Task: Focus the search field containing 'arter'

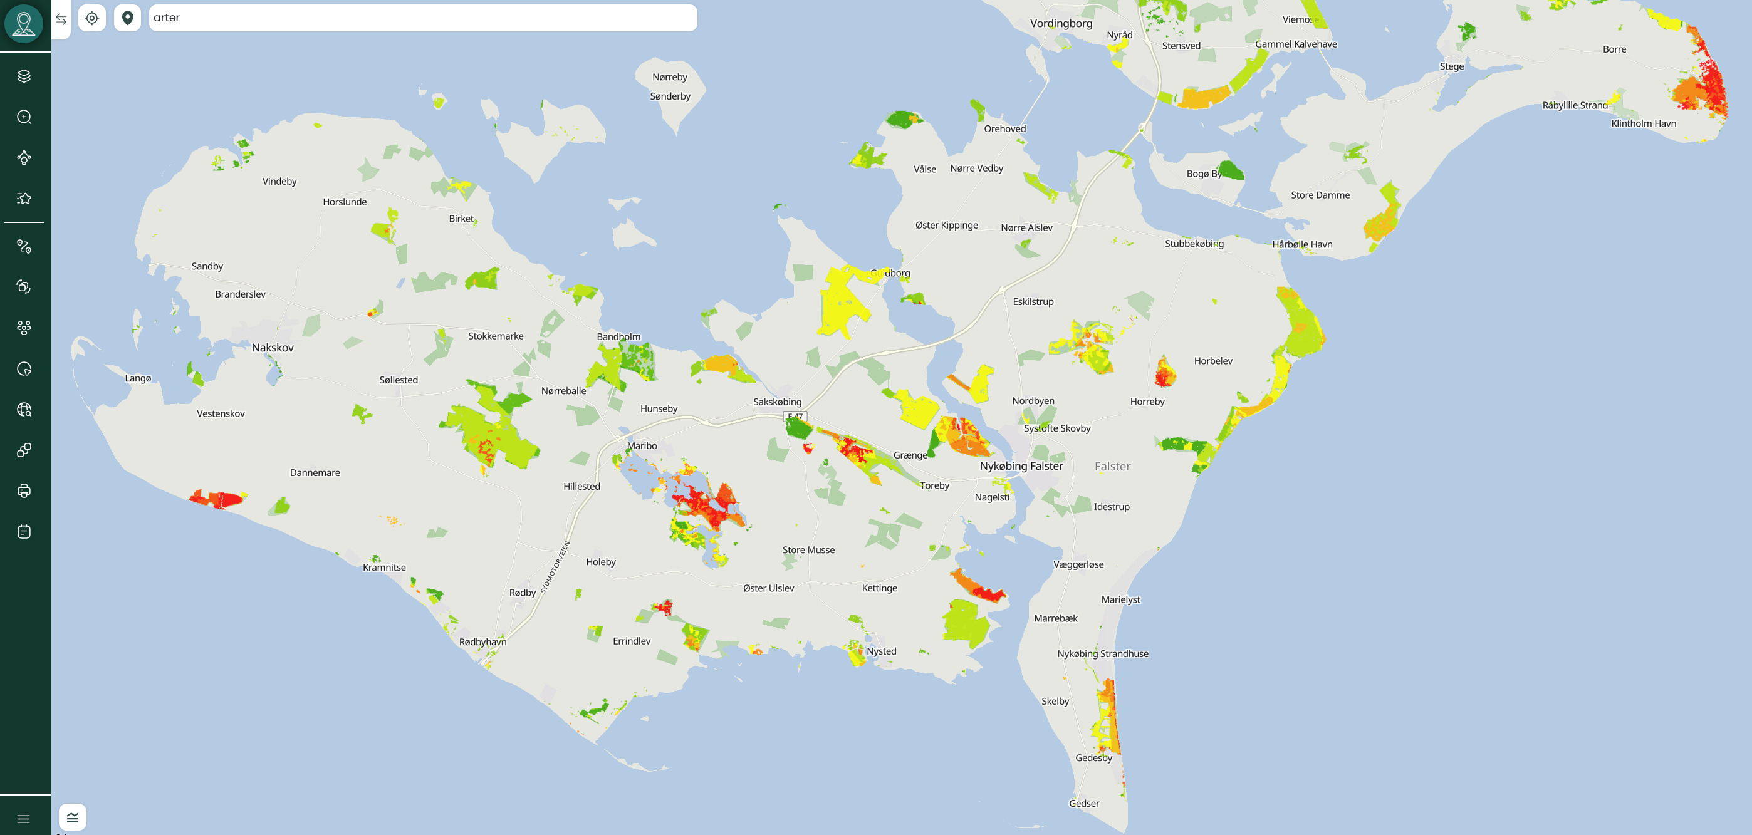Action: coord(422,18)
